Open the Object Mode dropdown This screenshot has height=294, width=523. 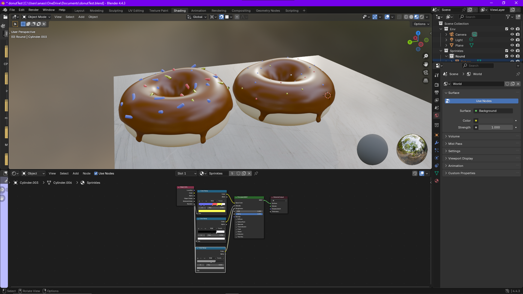pos(37,17)
